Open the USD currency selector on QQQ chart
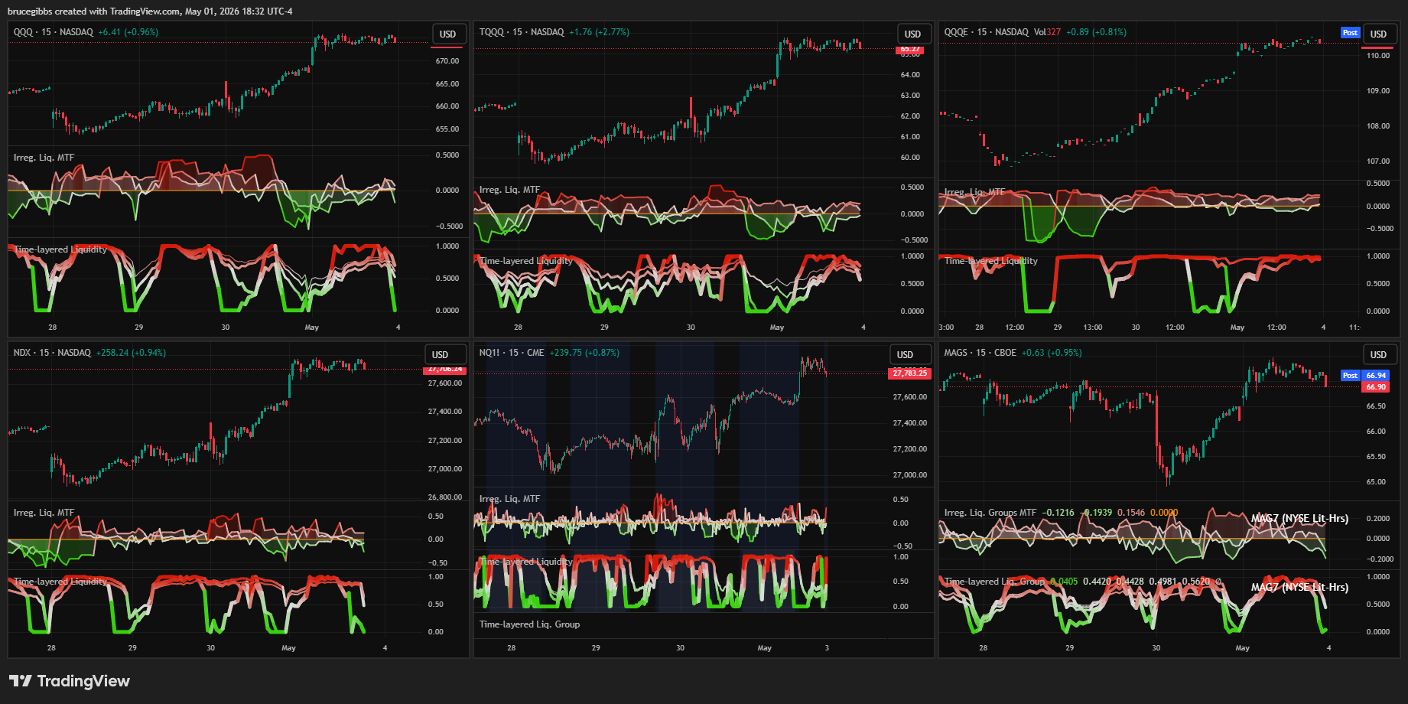The image size is (1408, 704). [x=447, y=34]
